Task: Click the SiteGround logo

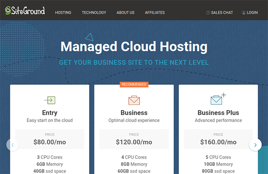Action: 25,10
